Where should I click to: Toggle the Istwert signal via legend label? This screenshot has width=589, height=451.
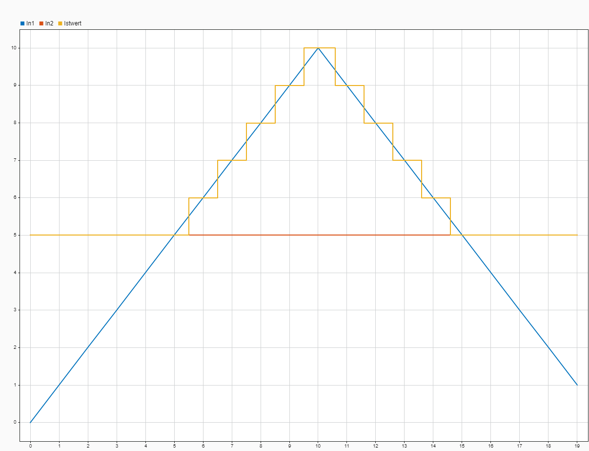pyautogui.click(x=73, y=23)
